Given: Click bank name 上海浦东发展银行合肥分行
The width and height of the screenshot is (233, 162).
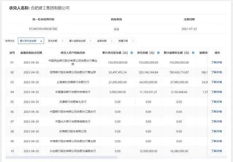Looking at the screenshot, I should [73, 82].
